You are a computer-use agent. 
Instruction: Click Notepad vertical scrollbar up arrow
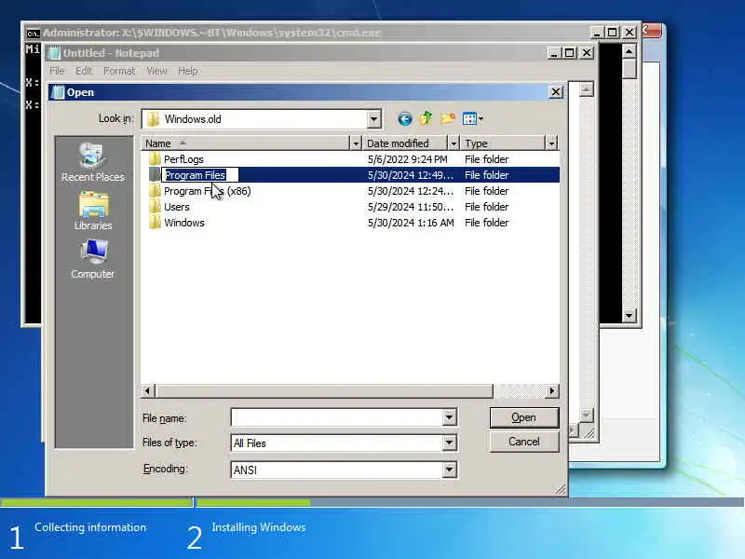pos(587,89)
